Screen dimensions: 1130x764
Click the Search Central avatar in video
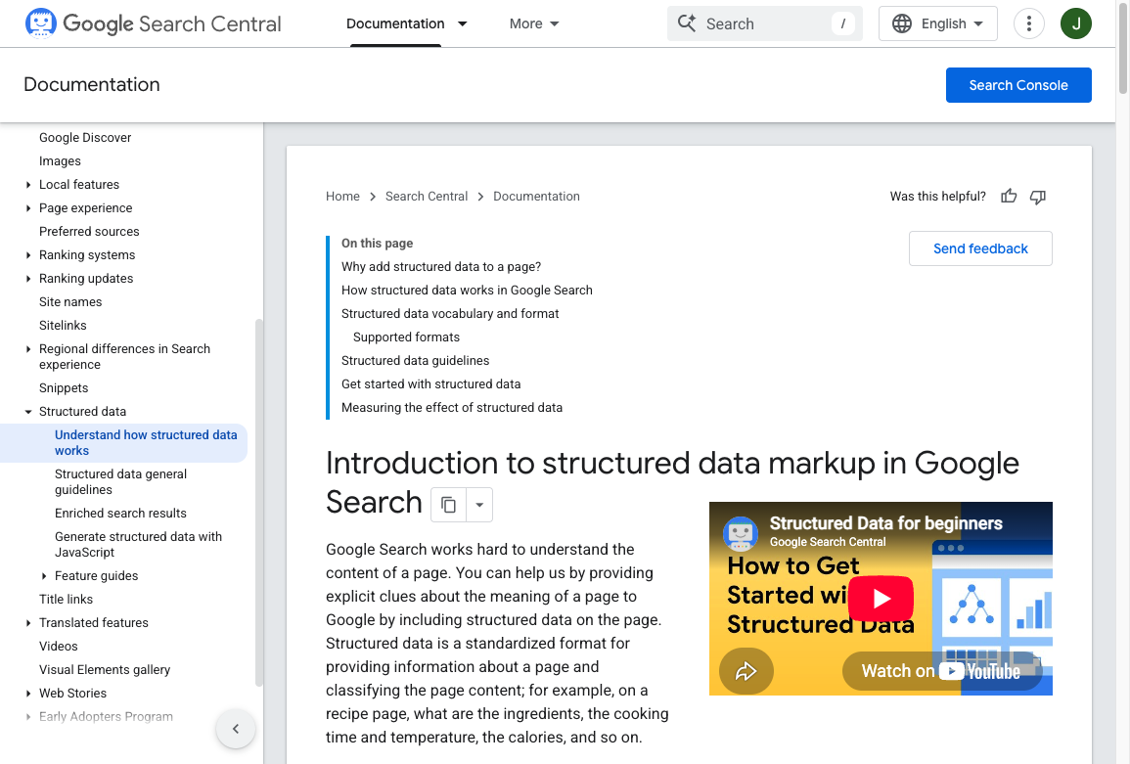pos(740,533)
